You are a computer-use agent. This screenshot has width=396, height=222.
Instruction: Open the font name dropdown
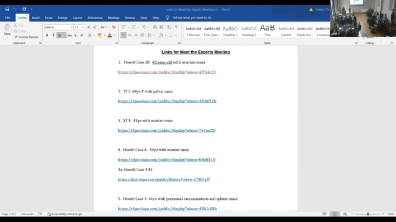[72, 27]
